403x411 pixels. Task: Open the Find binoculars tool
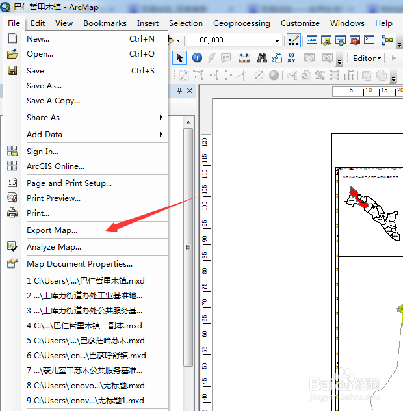(x=262, y=58)
